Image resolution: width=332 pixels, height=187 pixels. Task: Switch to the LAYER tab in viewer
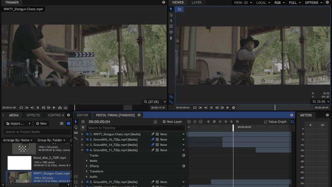[x=197, y=3]
